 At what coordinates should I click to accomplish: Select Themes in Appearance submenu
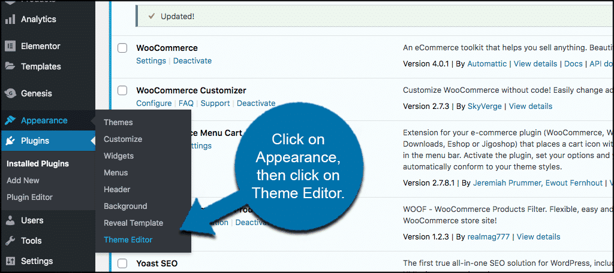coord(118,122)
